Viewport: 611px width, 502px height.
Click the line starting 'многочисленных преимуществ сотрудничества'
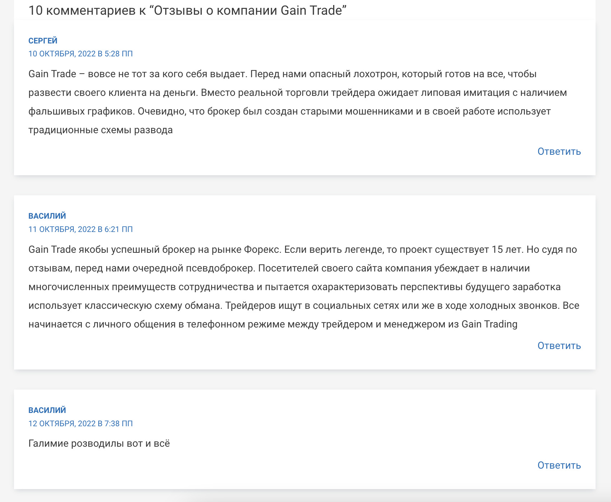(x=294, y=287)
